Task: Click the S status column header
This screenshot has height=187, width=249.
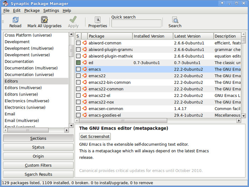Action: tap(78, 36)
